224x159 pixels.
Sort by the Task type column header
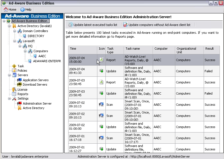pyautogui.click(x=115, y=50)
